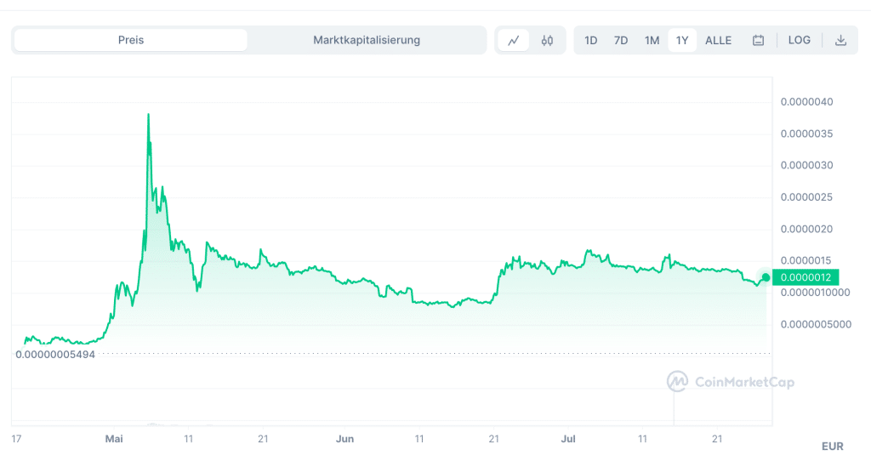Switch to line chart view
The image size is (871, 467).
tap(514, 40)
